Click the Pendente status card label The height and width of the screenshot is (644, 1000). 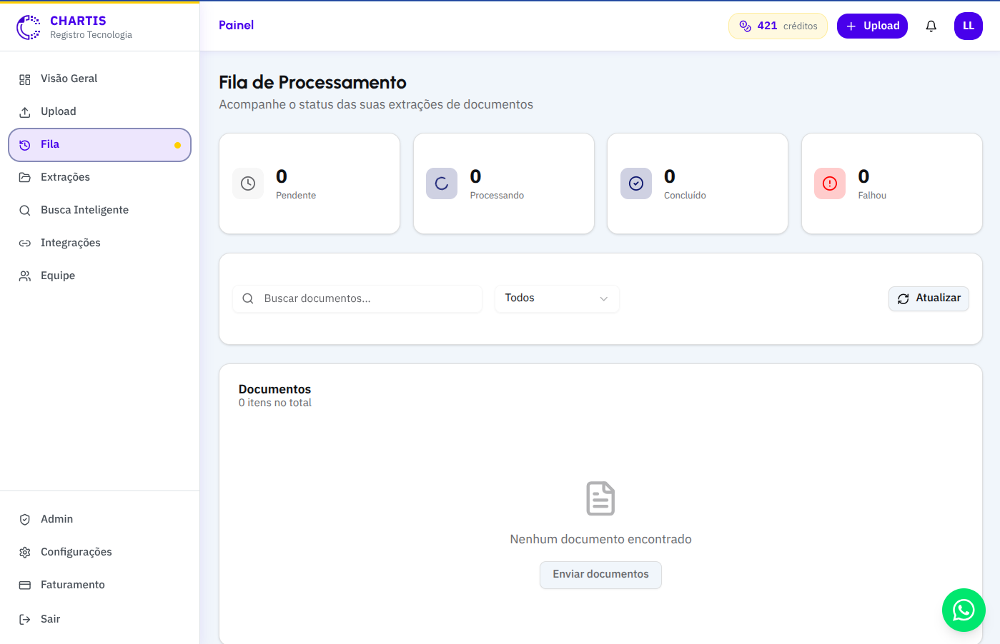[296, 196]
